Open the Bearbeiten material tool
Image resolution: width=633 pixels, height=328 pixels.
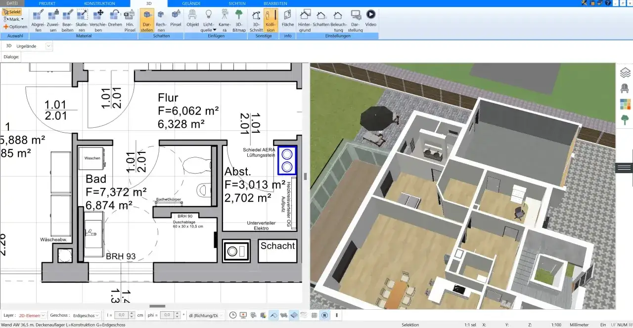click(x=68, y=20)
